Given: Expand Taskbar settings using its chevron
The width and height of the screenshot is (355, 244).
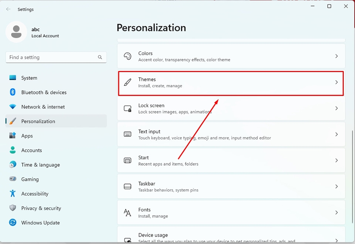Looking at the screenshot, I should click(x=337, y=186).
